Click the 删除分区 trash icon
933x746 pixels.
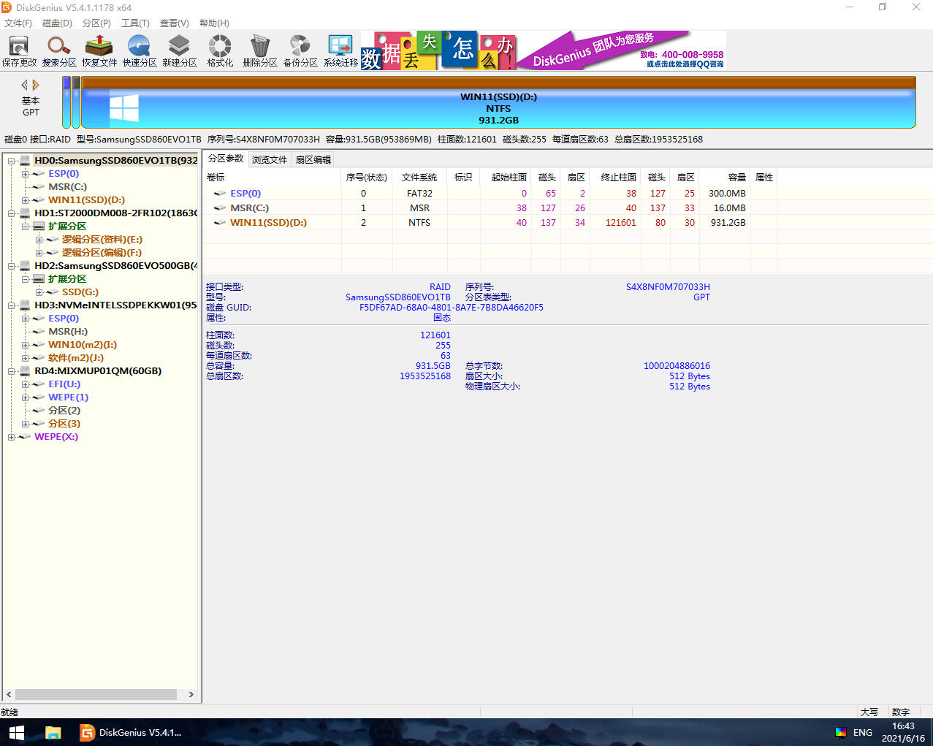point(260,51)
